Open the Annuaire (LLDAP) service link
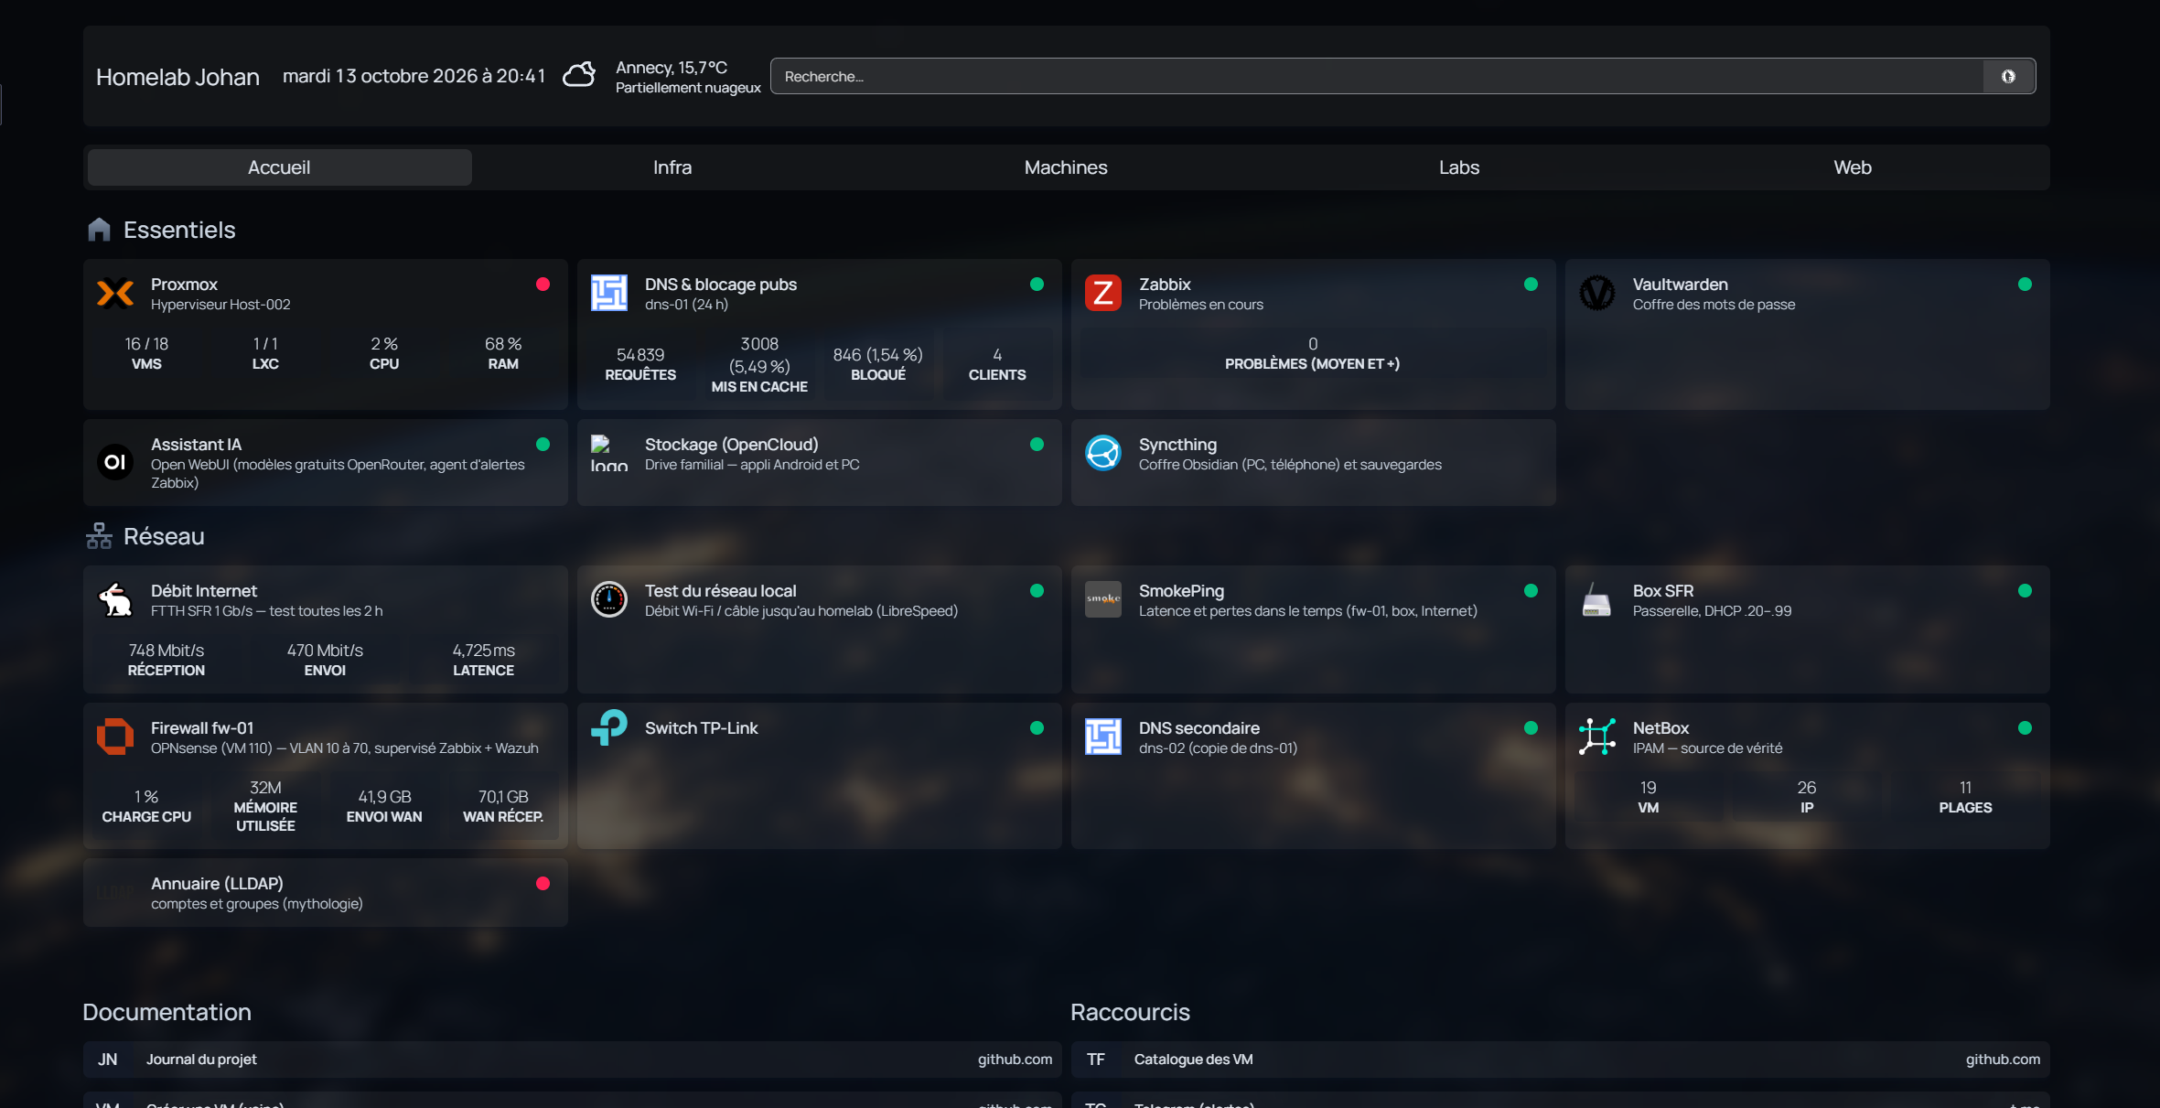Screen dimensions: 2160x1108 (x=217, y=884)
